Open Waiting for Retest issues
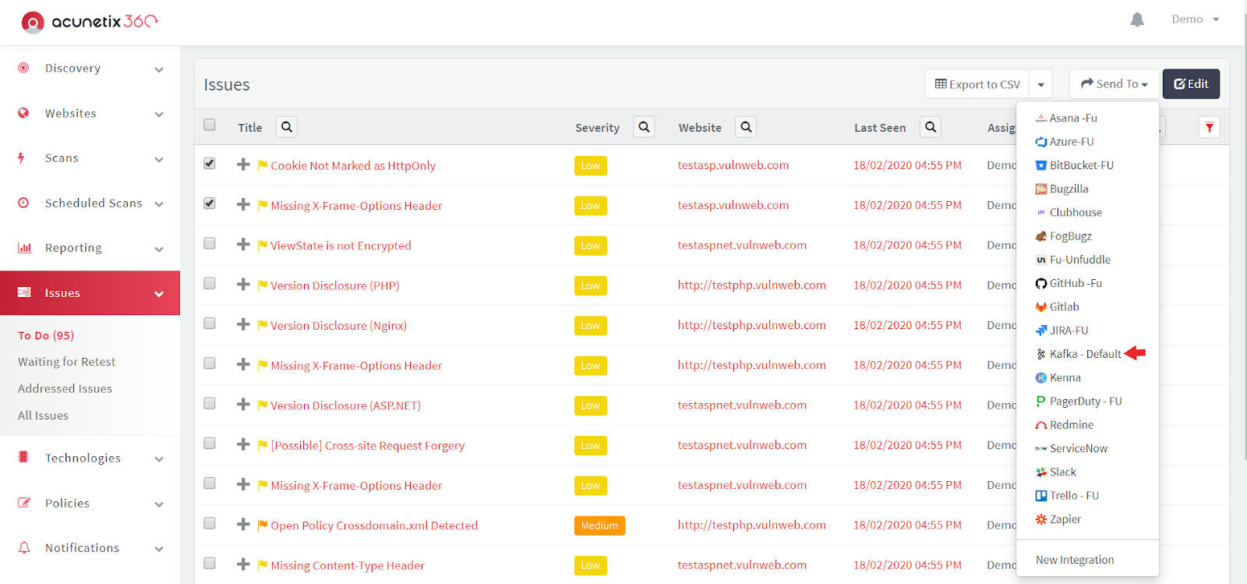 (x=66, y=362)
